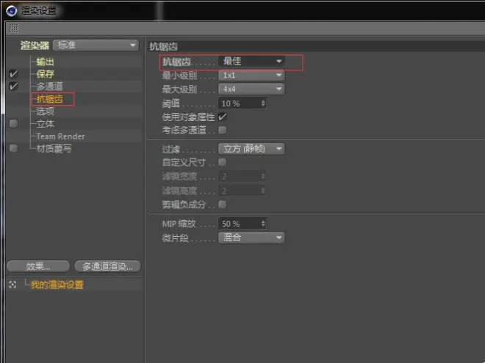Click the icon beside 我的渲染设置

pyautogui.click(x=12, y=285)
